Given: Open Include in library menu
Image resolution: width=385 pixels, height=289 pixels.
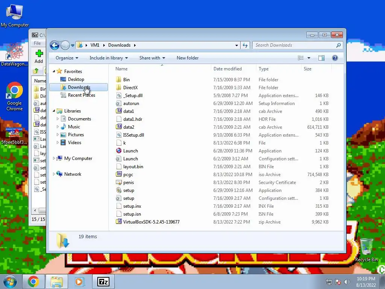Looking at the screenshot, I should pos(109,58).
